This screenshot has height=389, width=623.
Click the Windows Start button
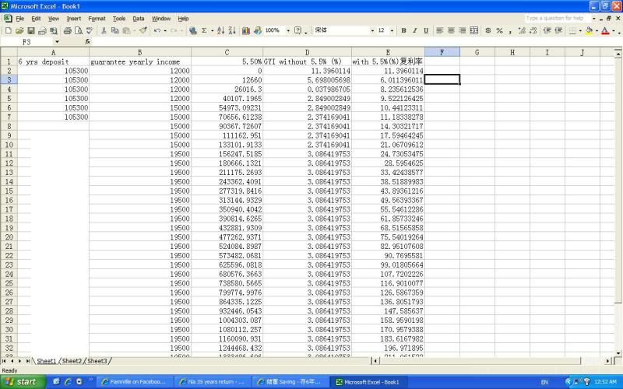(x=22, y=382)
